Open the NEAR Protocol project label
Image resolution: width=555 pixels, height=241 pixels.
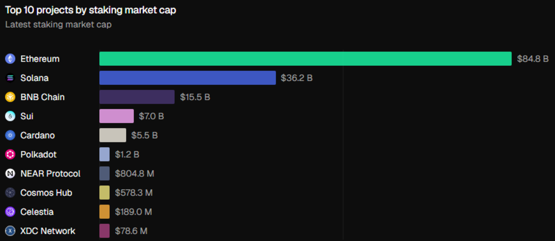point(50,173)
